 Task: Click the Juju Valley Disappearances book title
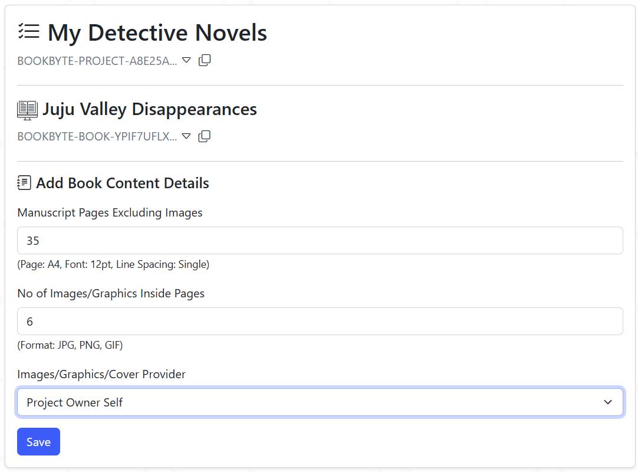pyautogui.click(x=150, y=109)
